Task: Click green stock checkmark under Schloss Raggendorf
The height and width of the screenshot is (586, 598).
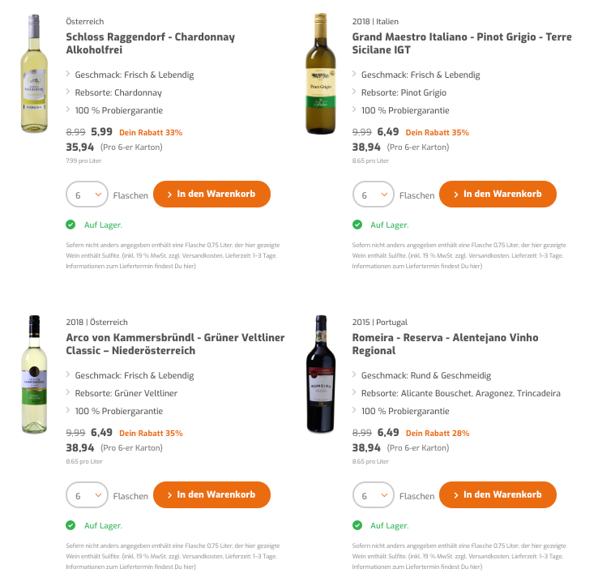Action: [70, 225]
